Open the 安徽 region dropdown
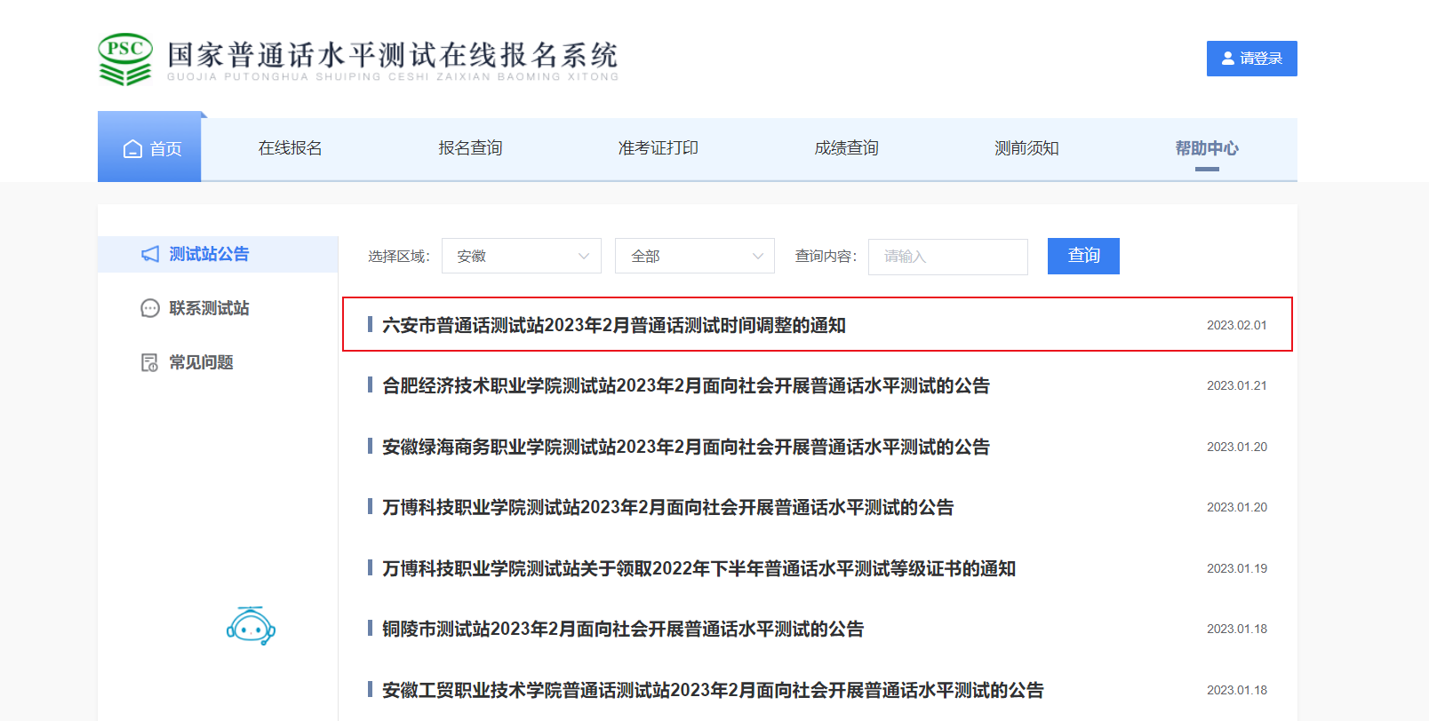Viewport: 1429px width, 721px height. pyautogui.click(x=522, y=256)
